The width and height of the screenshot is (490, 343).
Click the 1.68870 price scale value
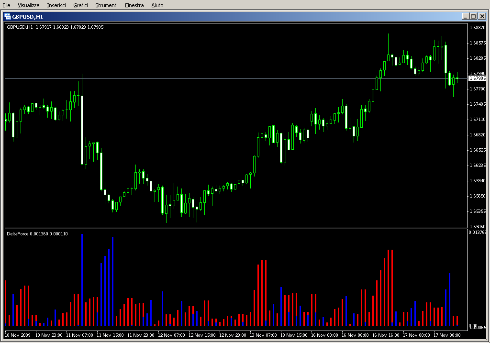coord(478,27)
